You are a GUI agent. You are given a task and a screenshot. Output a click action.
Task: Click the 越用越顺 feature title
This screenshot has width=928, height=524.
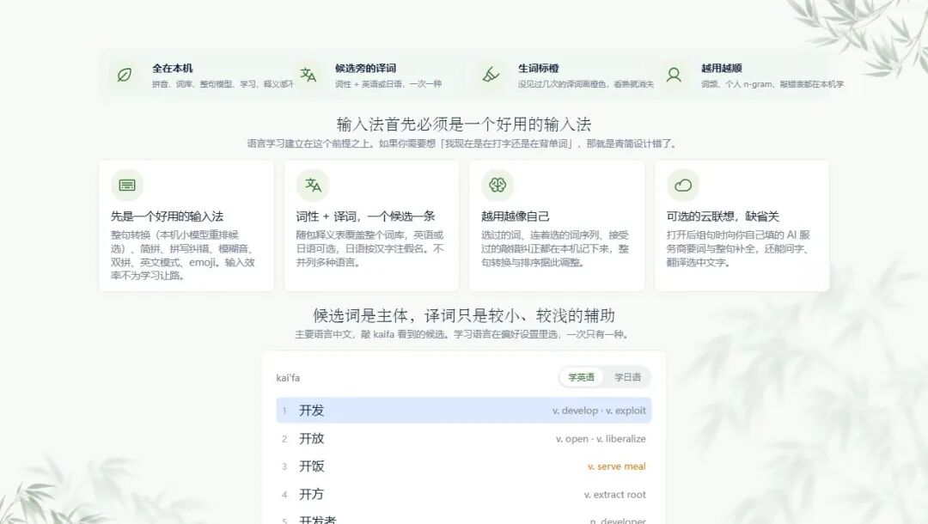click(x=722, y=68)
